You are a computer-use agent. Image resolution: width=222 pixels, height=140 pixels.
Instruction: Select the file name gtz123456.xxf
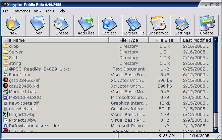pyautogui.click(x=24, y=86)
